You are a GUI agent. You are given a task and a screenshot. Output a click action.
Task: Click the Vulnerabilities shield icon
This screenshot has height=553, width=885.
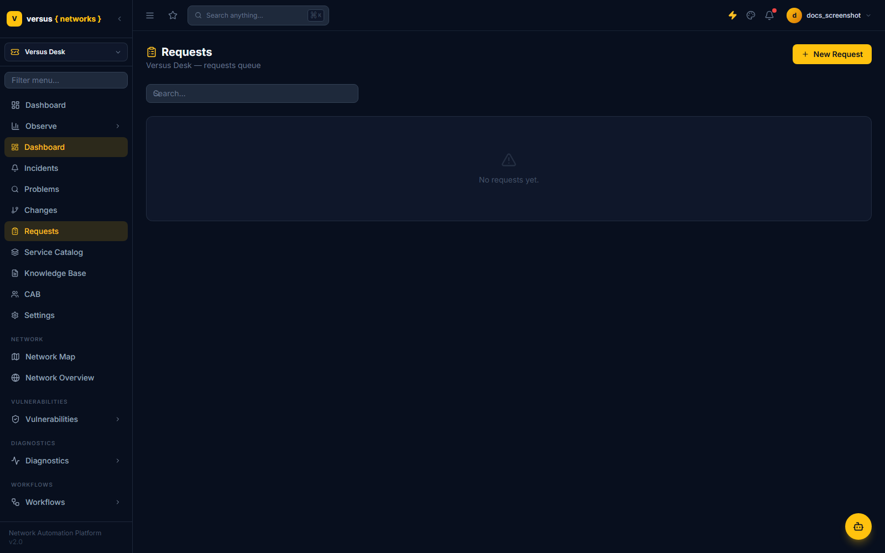coord(15,419)
